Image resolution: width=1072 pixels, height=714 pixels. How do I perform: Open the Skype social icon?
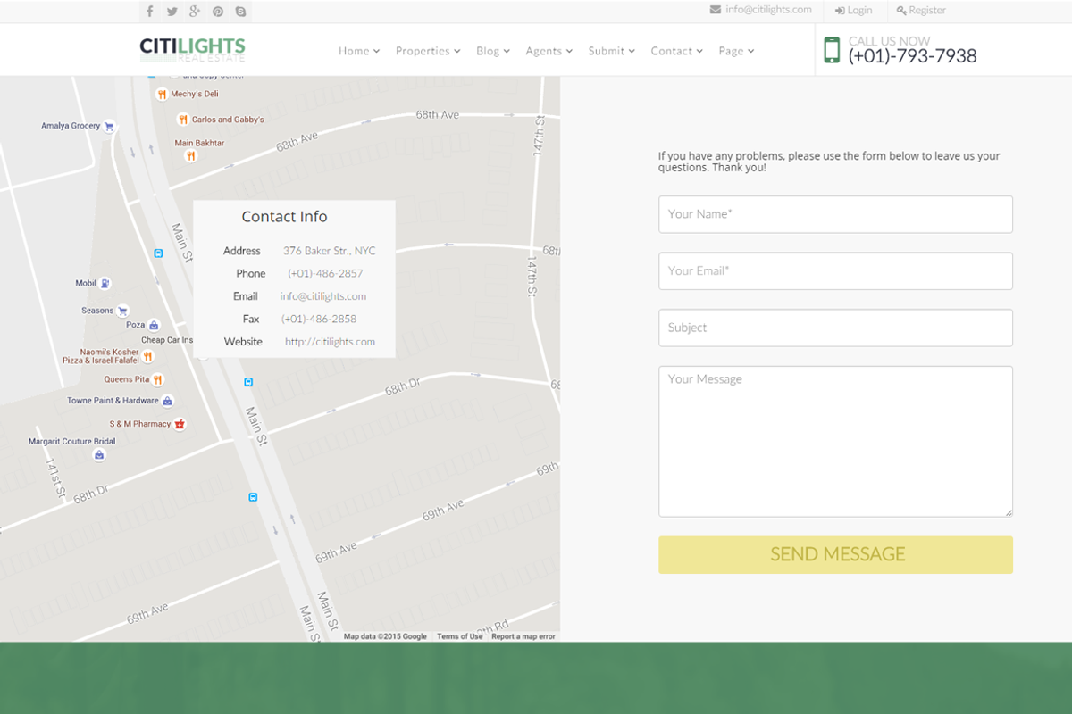pos(240,12)
